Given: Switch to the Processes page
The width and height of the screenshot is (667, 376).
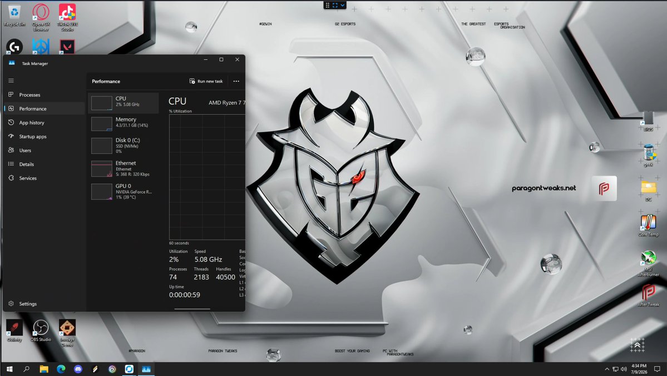Looking at the screenshot, I should tap(45, 95).
